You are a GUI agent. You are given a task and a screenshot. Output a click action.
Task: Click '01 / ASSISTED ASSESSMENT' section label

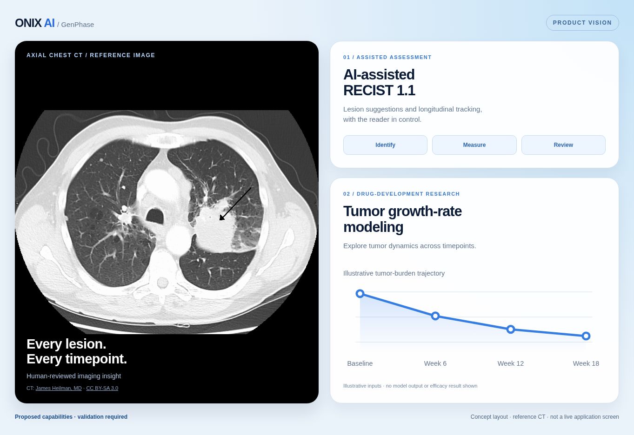[387, 57]
